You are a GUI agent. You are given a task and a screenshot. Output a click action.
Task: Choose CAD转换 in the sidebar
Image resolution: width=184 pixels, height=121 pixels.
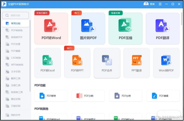click(x=16, y=58)
